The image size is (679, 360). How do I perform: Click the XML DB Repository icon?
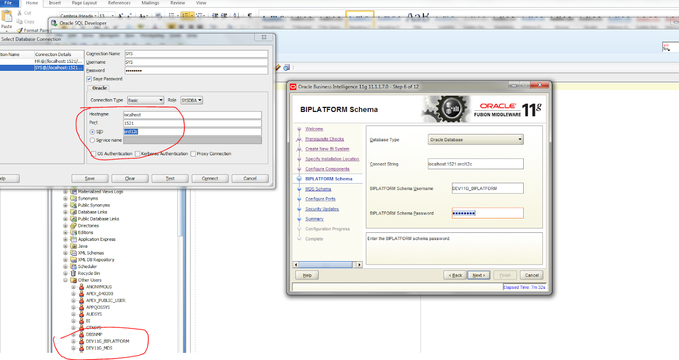coord(73,260)
